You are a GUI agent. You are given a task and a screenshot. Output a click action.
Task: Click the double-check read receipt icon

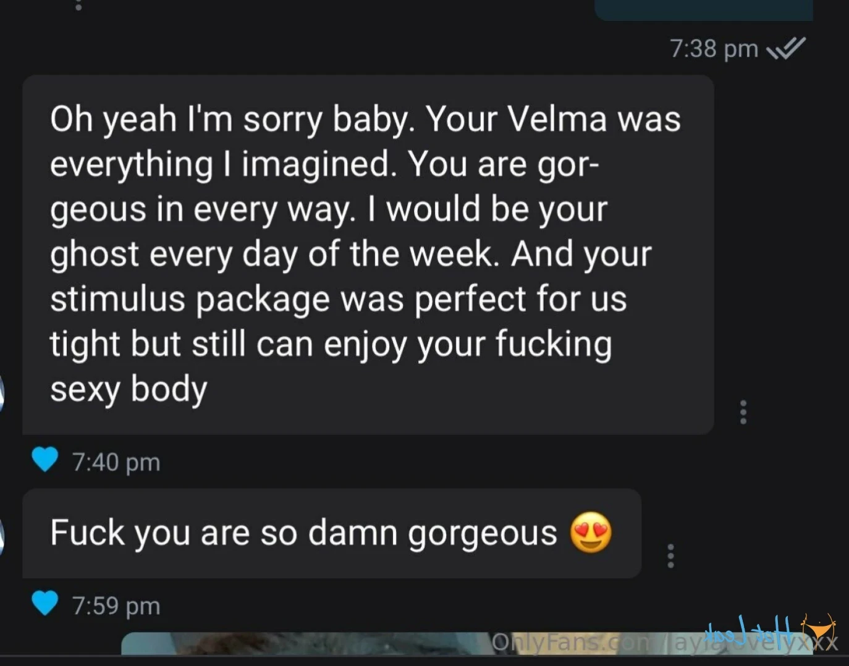[x=785, y=48]
